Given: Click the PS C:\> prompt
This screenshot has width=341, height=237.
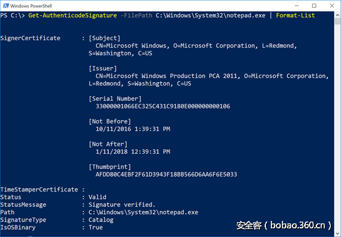Looking at the screenshot, I should [12, 15].
